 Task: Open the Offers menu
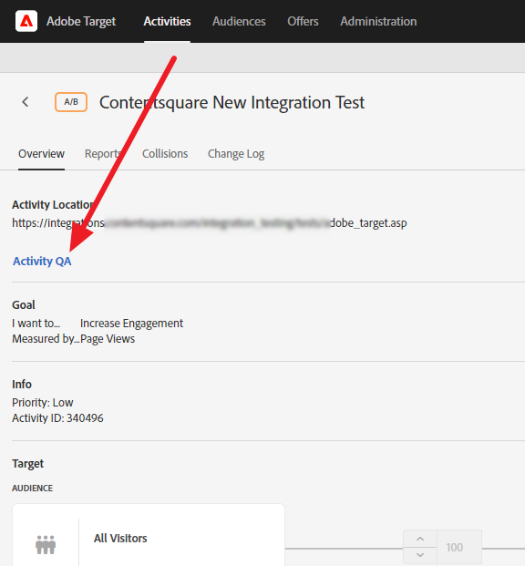[303, 21]
